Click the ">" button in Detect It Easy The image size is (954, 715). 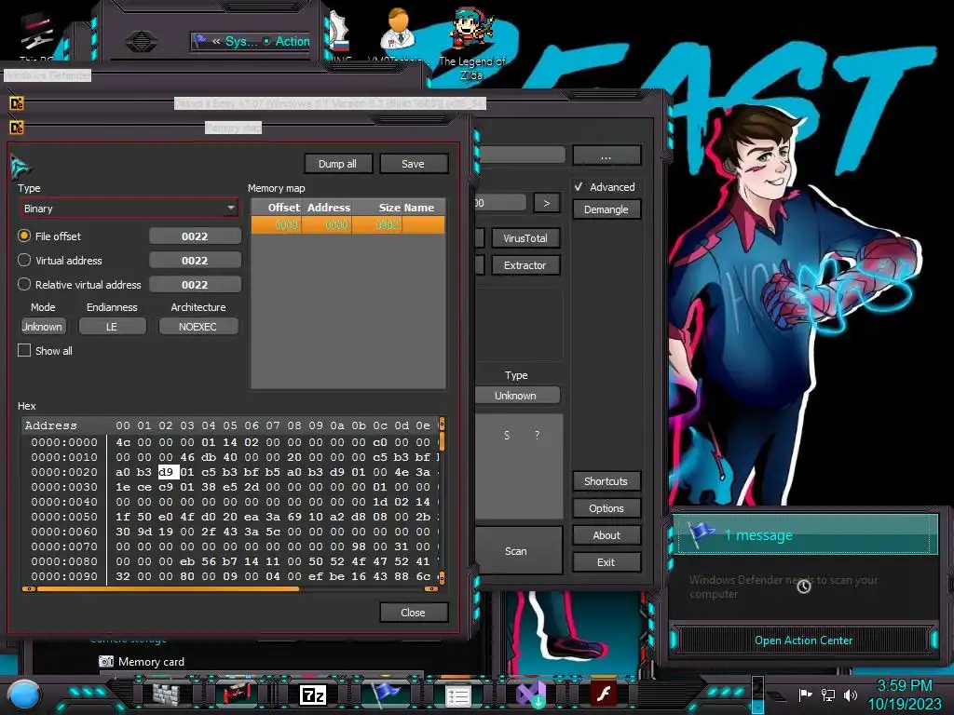click(x=546, y=202)
